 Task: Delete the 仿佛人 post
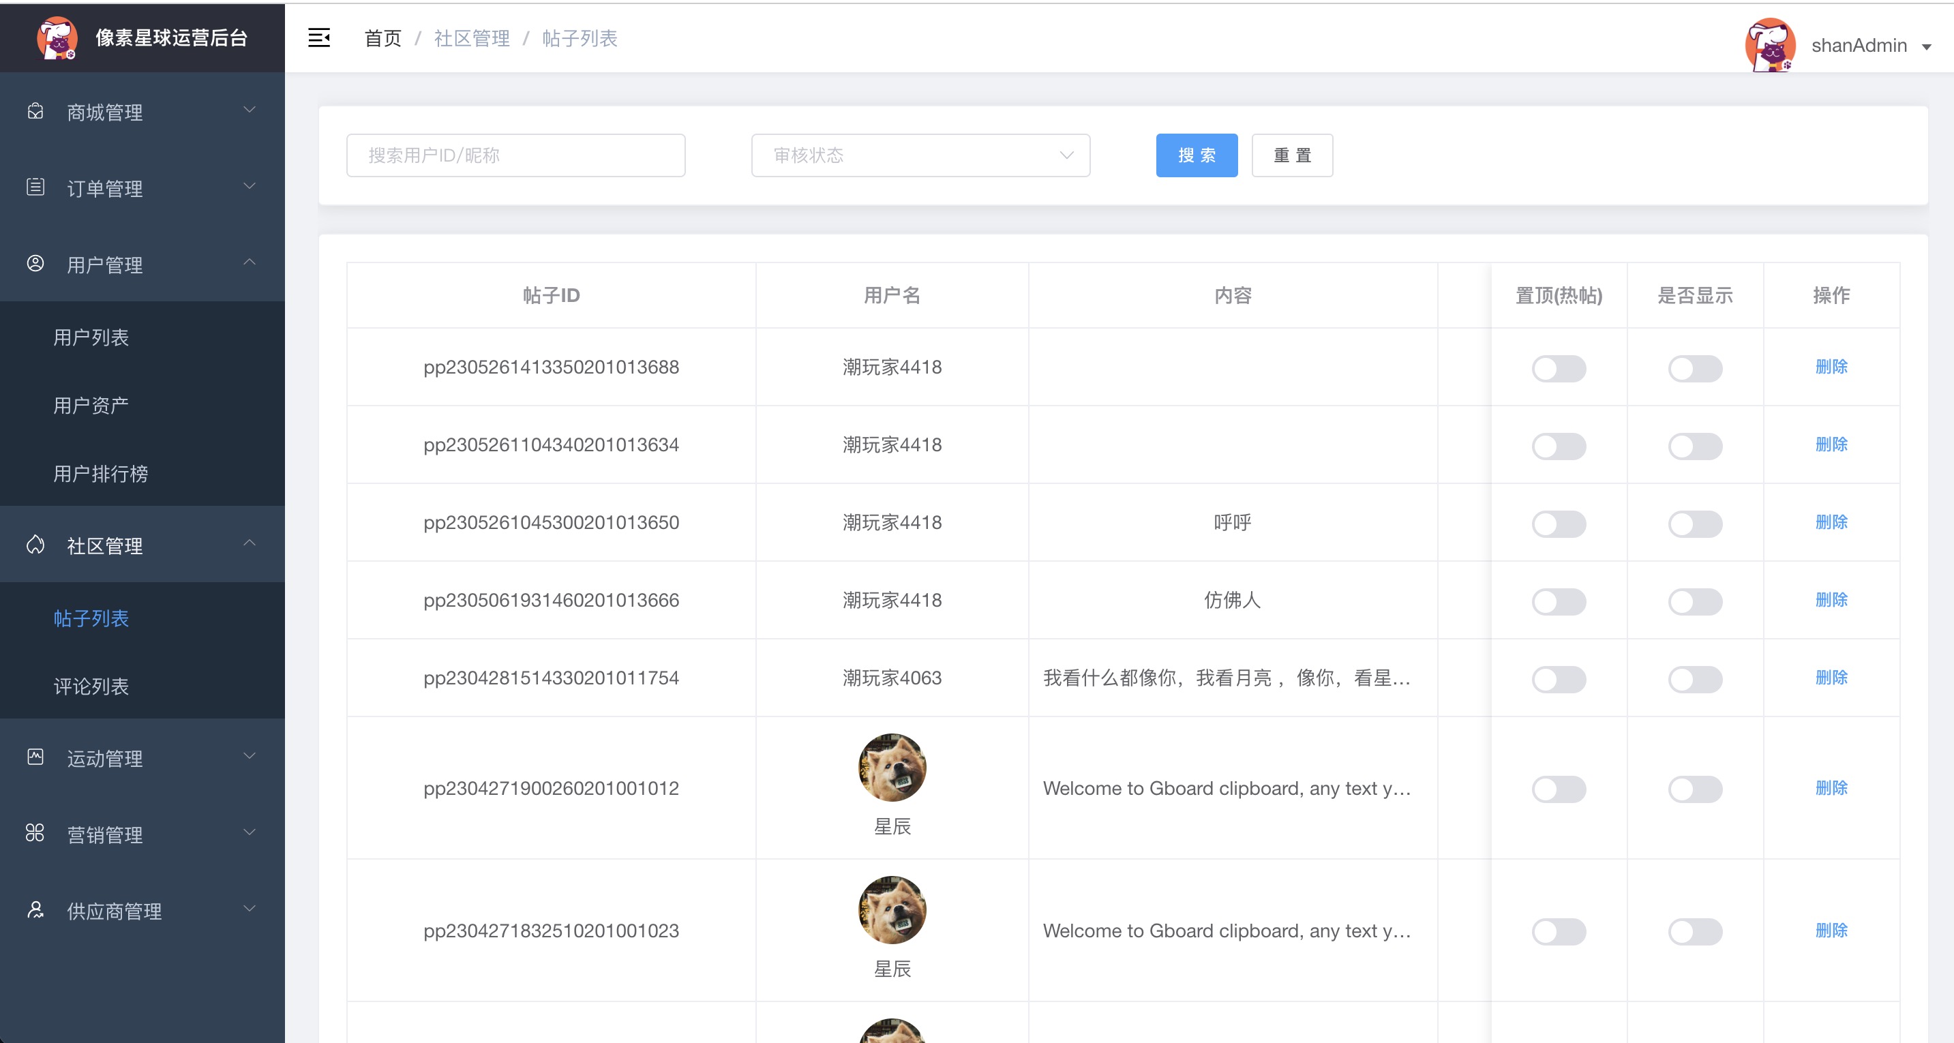[1831, 600]
